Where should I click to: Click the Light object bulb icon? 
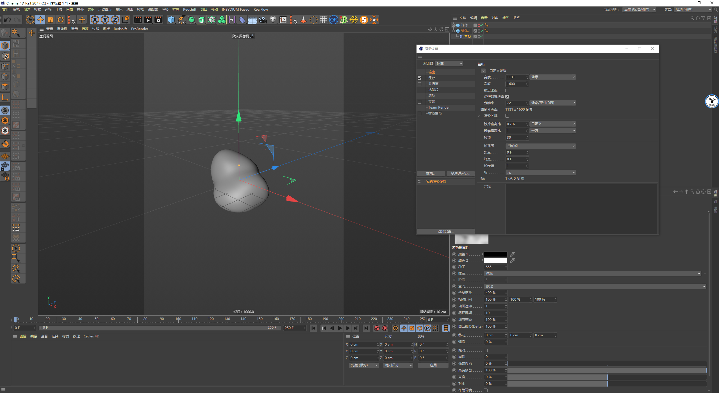pyautogui.click(x=273, y=20)
